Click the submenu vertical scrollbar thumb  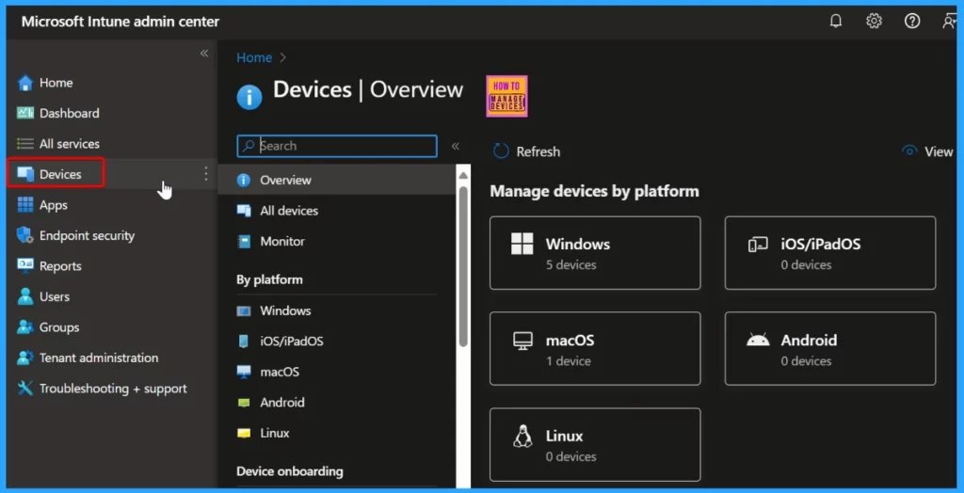coord(463,265)
